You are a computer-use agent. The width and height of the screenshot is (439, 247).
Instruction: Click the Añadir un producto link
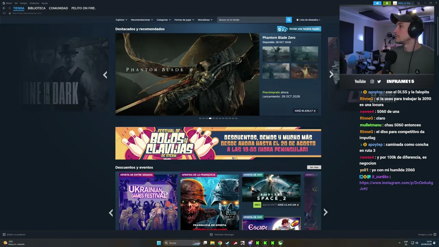click(16, 235)
